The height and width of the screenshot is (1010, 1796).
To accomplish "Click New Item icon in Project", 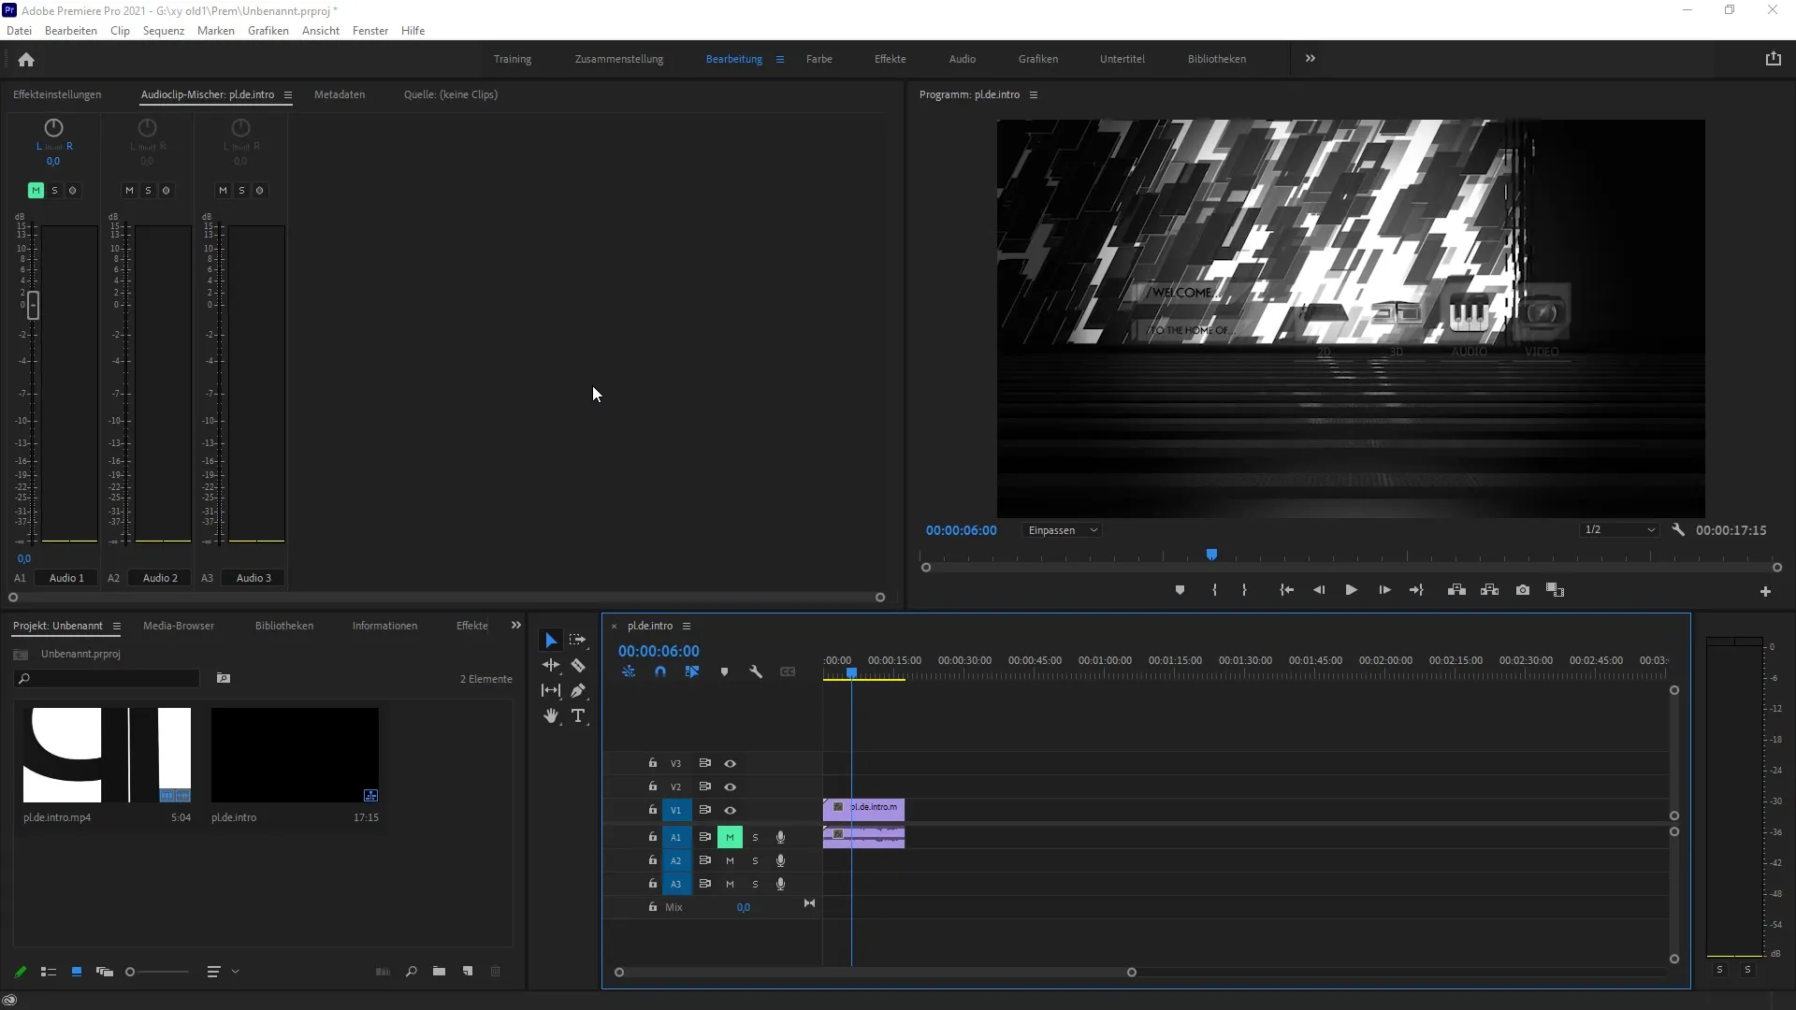I will [468, 973].
